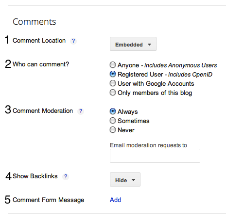Click the Comment Location label
The width and height of the screenshot is (226, 219).
coord(39,41)
